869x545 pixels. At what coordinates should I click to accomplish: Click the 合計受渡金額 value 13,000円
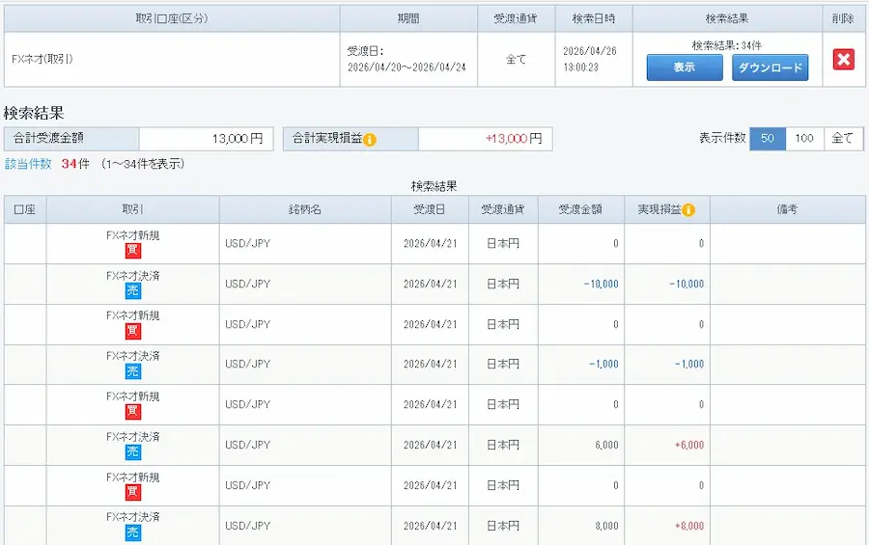(238, 139)
